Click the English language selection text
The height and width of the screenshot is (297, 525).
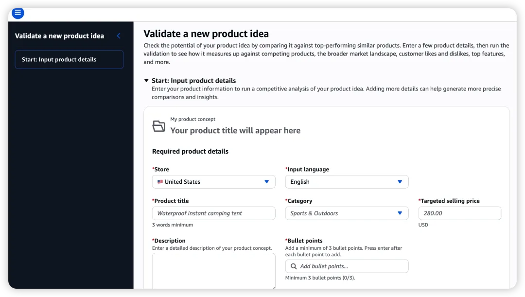pyautogui.click(x=299, y=182)
